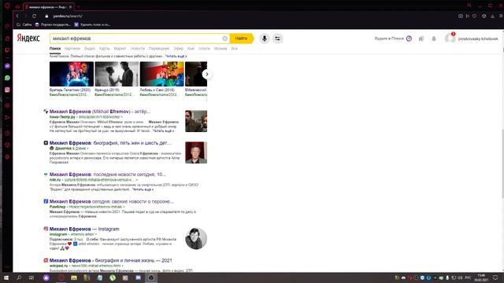The width and height of the screenshot is (504, 283).
Task: Open Task View on taskbar
Action: point(31,277)
